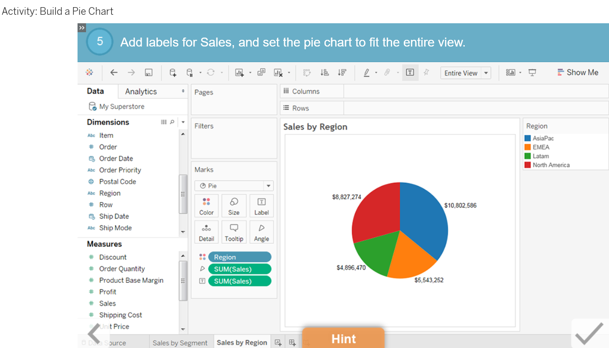Click the North America red legend swatch
Viewport: 609px width, 348px height.
528,165
